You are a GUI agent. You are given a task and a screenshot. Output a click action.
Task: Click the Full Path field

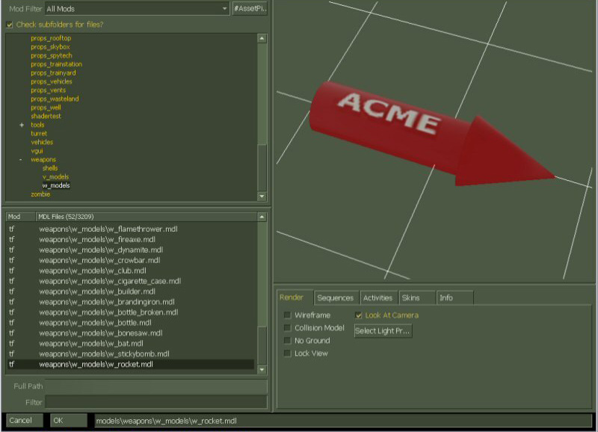click(x=156, y=386)
